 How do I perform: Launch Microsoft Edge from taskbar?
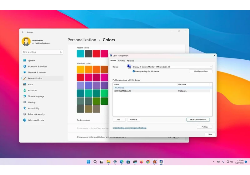pos(122,162)
